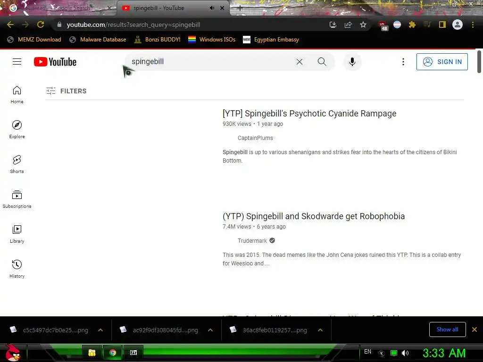Open Shorts in YouTube sidebar
This screenshot has width=483, height=362.
(17, 165)
